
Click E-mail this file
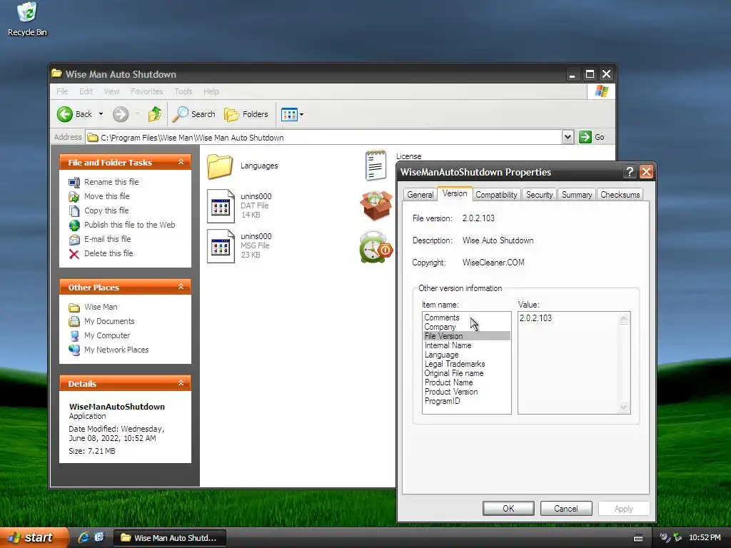[x=108, y=239]
